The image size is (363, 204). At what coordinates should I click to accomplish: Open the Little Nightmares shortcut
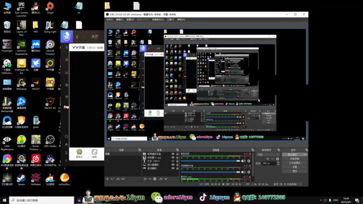coord(7,143)
